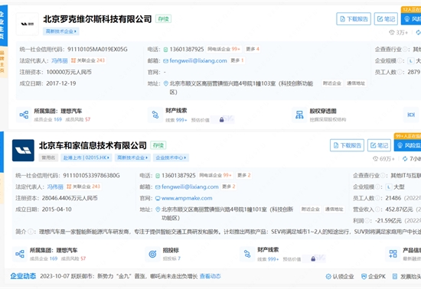Click 同电话企业 99+ in 北京车和家 card
This screenshot has width=421, height=289.
pos(216,175)
